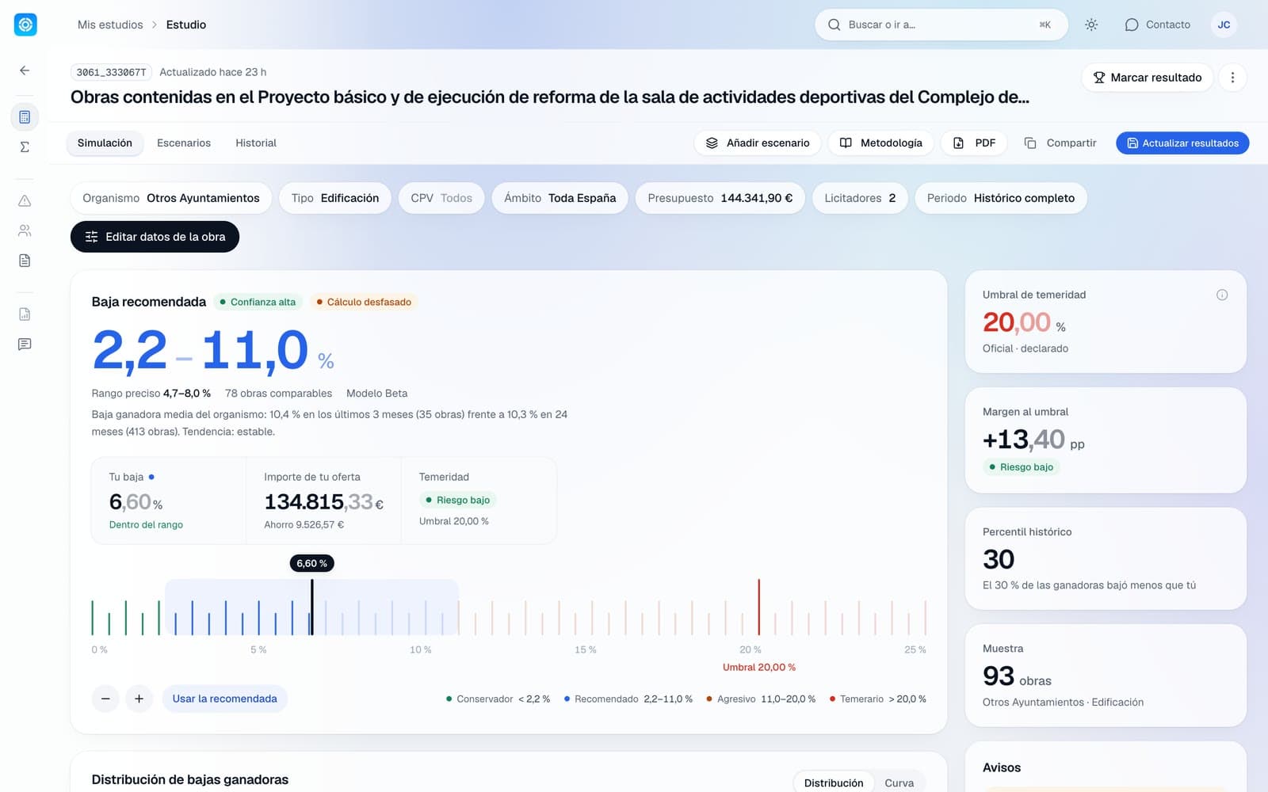Image resolution: width=1268 pixels, height=792 pixels.
Task: Switch to the Escenarios tab
Action: [x=184, y=143]
